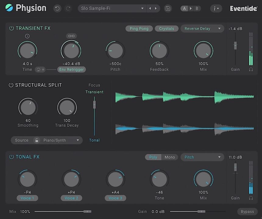Click the Physion logo icon
Viewport: 262px width, 219px height.
coord(9,8)
